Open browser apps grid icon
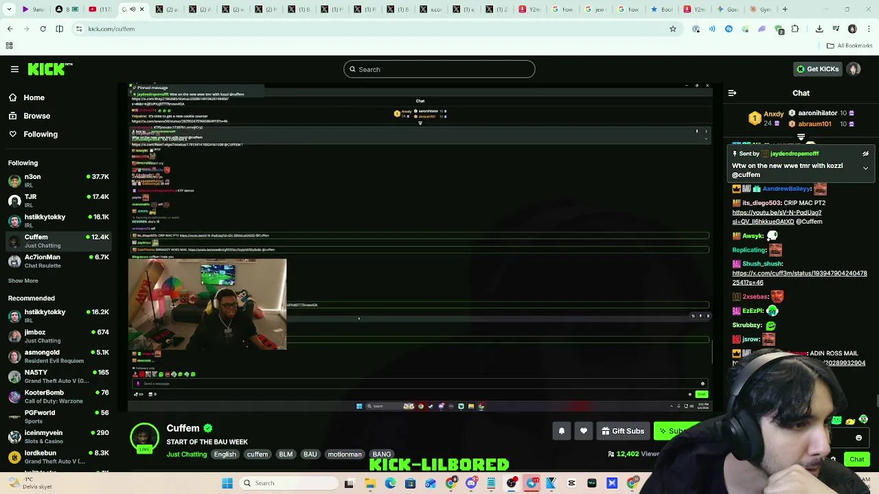This screenshot has width=879, height=494. point(9,46)
